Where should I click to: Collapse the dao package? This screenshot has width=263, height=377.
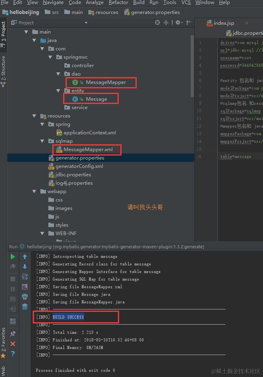pyautogui.click(x=58, y=74)
